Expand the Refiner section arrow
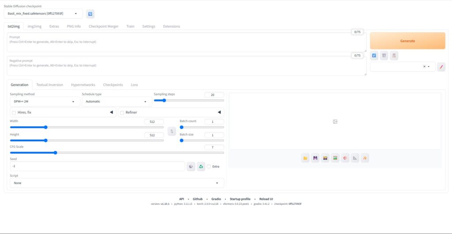 [x=219, y=113]
